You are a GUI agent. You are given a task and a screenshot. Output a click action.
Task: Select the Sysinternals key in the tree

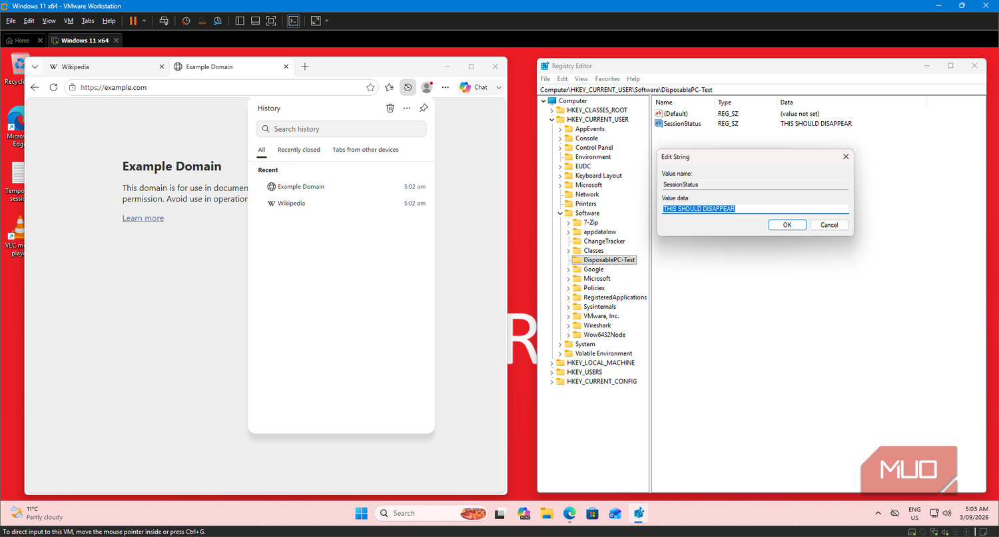(x=599, y=307)
